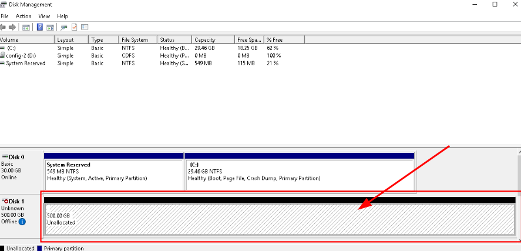Click the checkmark Properties toolbar icon
The width and height of the screenshot is (521, 251).
click(x=75, y=27)
